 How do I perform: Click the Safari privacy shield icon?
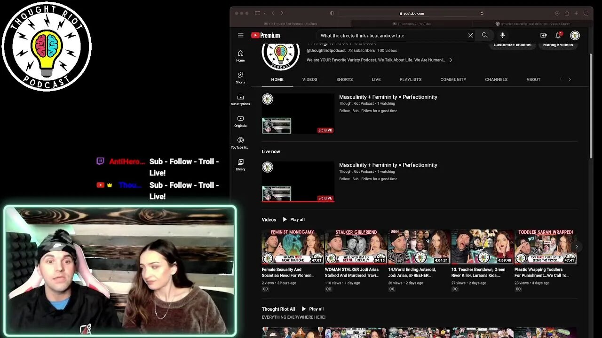pos(332,13)
